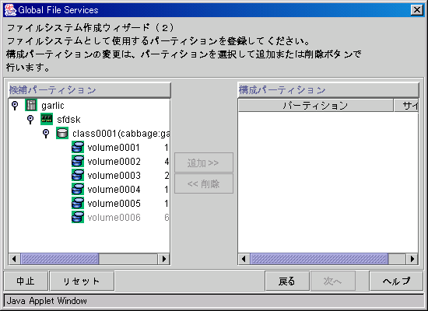Select volume0002 partition
The height and width of the screenshot is (311, 428).
[114, 162]
